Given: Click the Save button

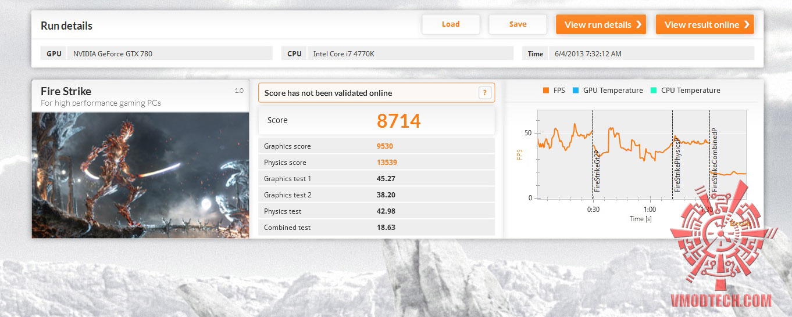Looking at the screenshot, I should 518,24.
